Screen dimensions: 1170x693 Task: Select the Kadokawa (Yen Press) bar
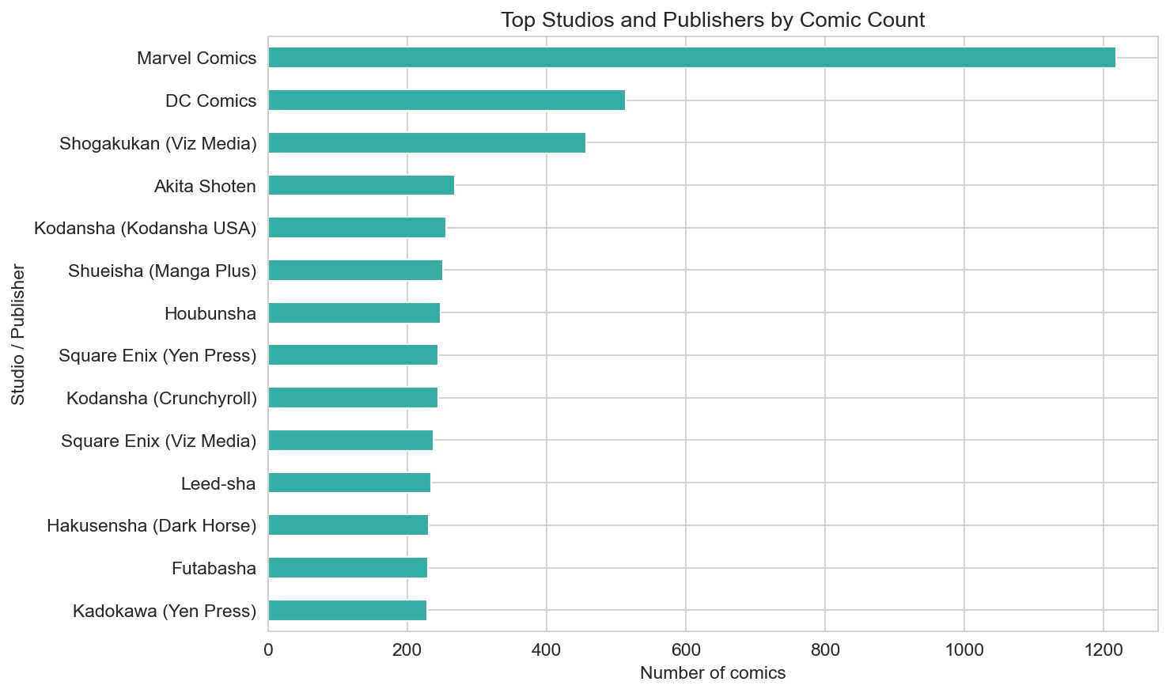(347, 611)
